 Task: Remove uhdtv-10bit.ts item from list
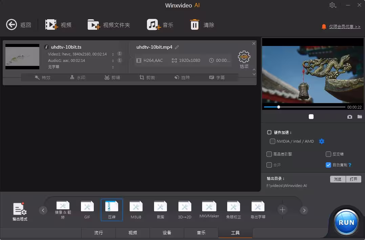pos(254,44)
